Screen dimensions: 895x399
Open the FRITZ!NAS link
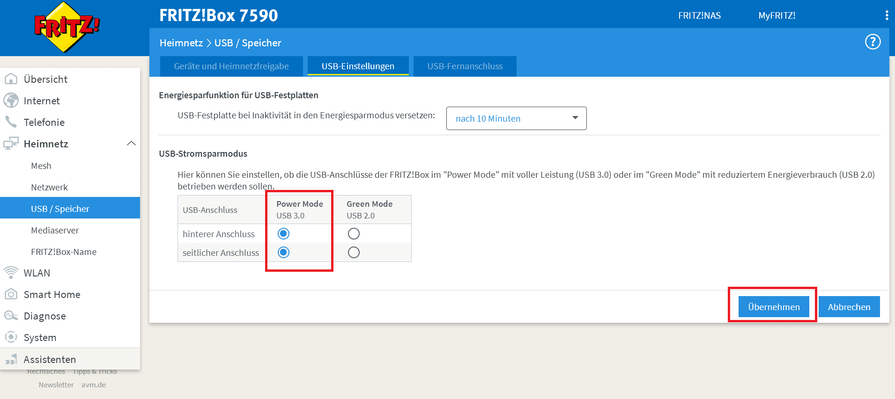click(x=699, y=15)
